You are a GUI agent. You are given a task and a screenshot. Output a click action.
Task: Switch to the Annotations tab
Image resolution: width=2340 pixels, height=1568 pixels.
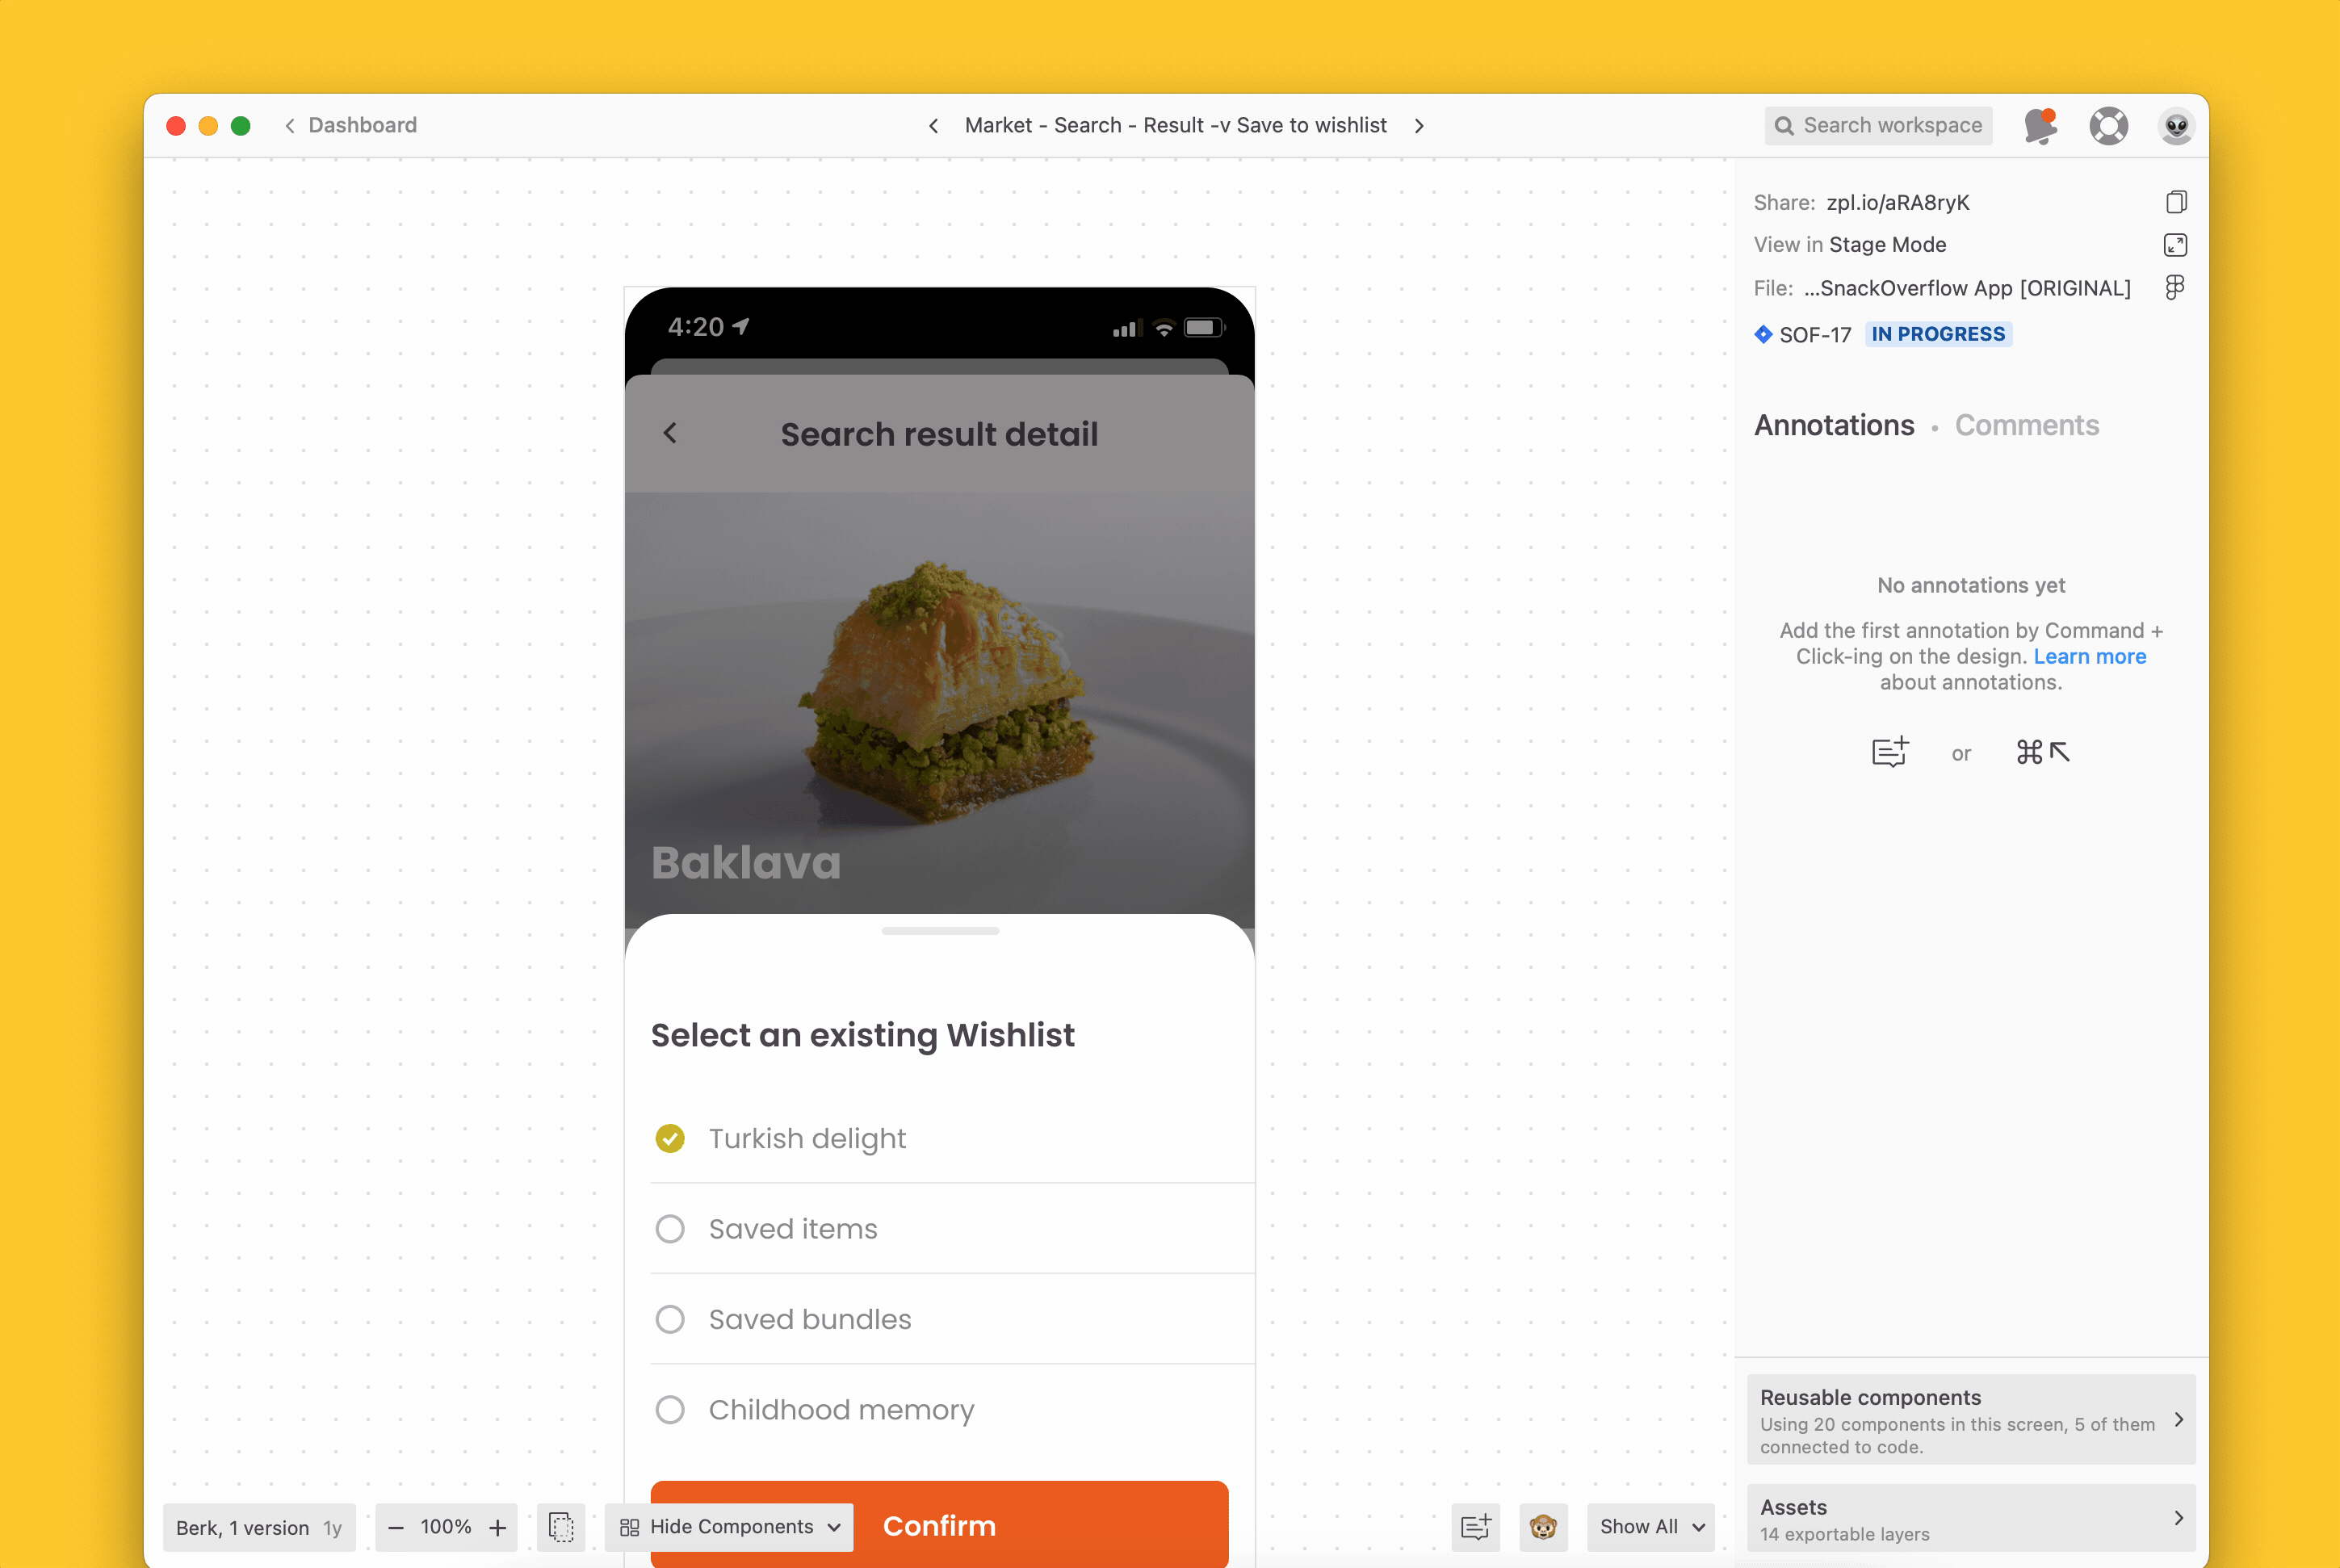click(1835, 426)
